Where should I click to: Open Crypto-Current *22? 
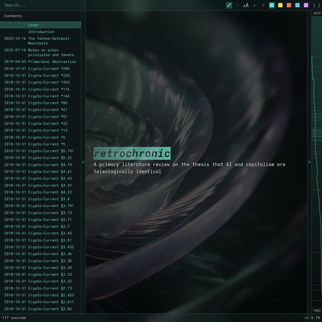tap(41, 124)
